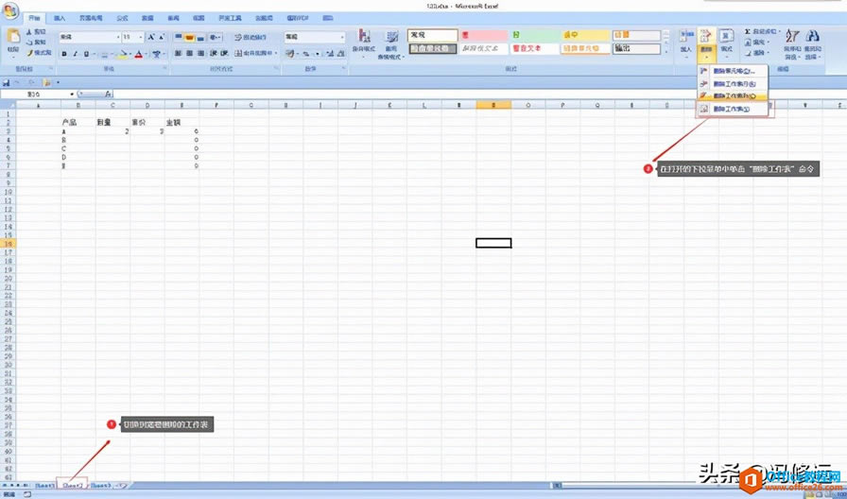This screenshot has height=499, width=847.
Task: Click the decrease indent icon
Action: [214, 54]
